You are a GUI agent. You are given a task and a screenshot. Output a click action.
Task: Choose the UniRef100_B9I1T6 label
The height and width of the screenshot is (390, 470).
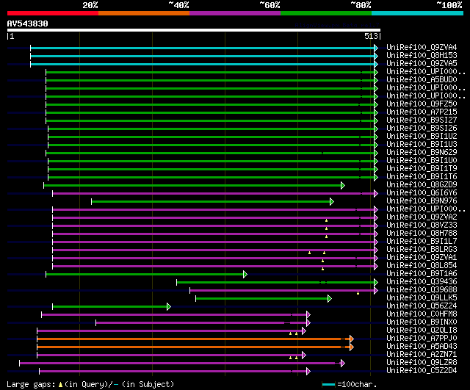(x=422, y=176)
